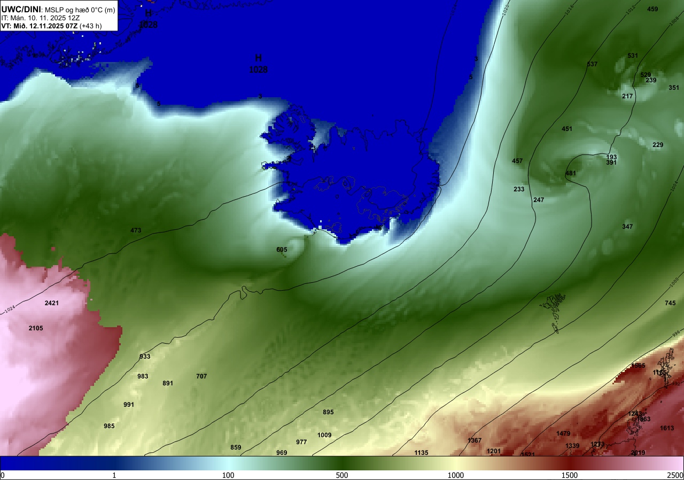Click the freezing level value 605
This screenshot has height=480, width=684.
click(282, 250)
